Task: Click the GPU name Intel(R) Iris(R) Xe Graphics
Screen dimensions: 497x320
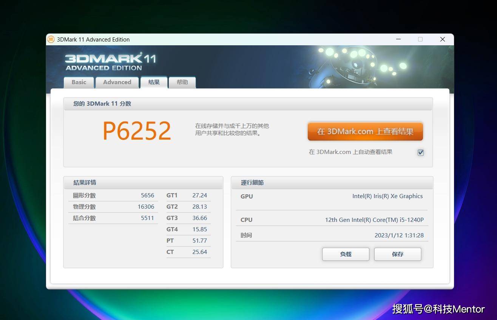Action: point(387,196)
